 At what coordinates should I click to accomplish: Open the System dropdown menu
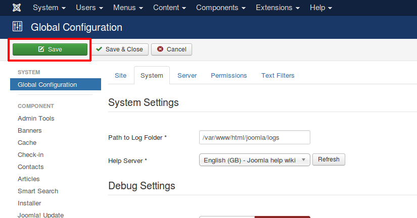tap(49, 8)
